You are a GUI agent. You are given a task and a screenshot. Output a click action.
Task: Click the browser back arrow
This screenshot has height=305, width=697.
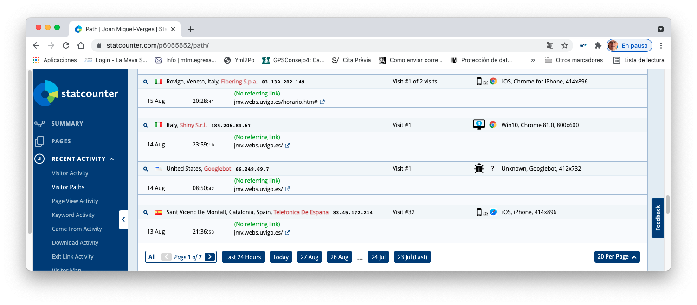pos(36,45)
